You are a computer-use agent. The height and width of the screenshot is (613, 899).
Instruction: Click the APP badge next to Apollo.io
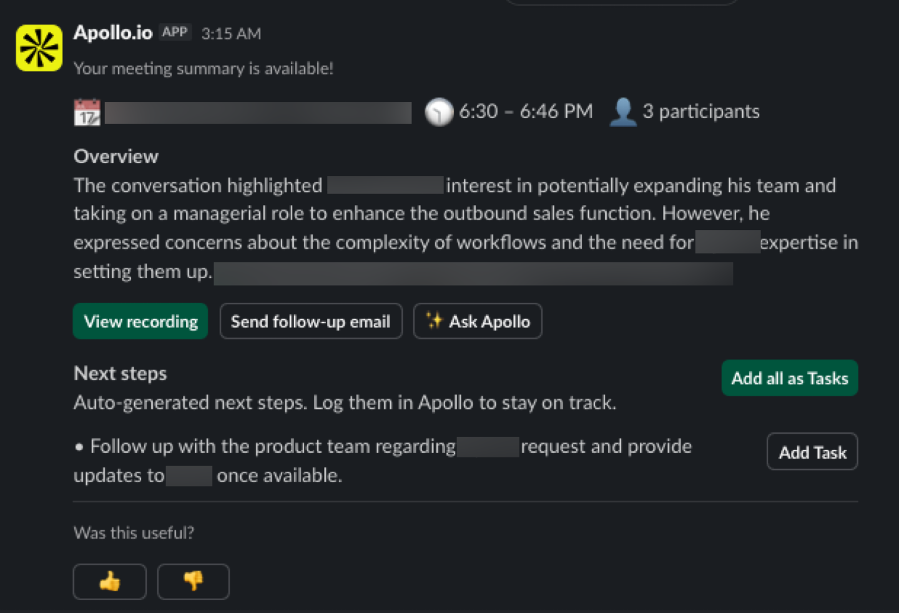175,32
